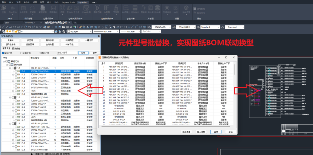The width and height of the screenshot is (313, 155).
Task: Expand tree row 1.1.7
Action: pos(13,91)
